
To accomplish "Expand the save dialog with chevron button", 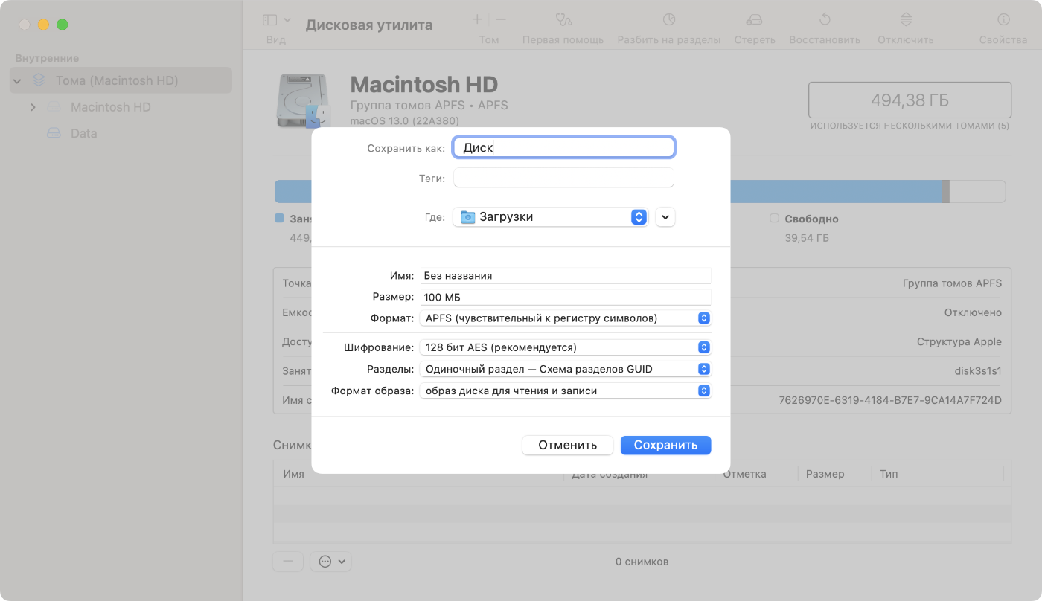I will tap(665, 217).
